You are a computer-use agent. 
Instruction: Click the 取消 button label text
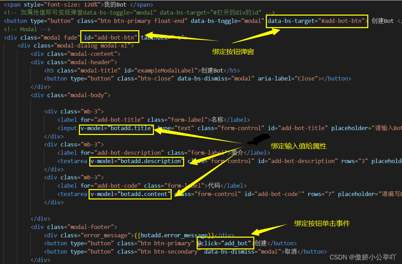291,252
